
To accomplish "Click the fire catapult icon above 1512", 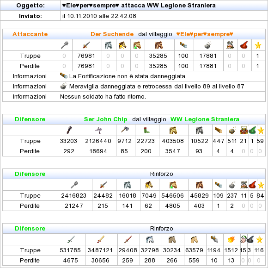I will [231, 239].
